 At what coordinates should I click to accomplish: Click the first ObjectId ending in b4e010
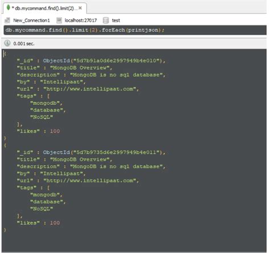[x=104, y=61]
